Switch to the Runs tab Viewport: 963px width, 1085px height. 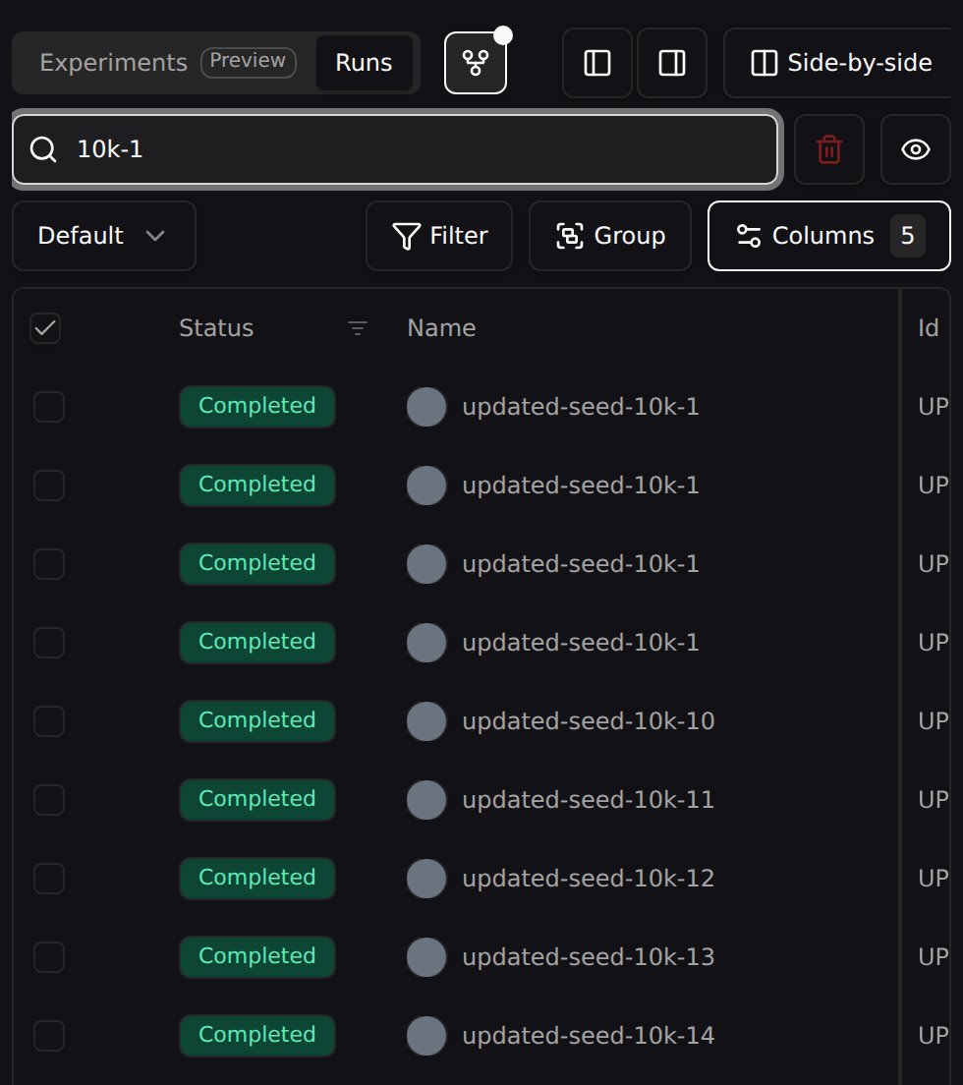point(364,63)
